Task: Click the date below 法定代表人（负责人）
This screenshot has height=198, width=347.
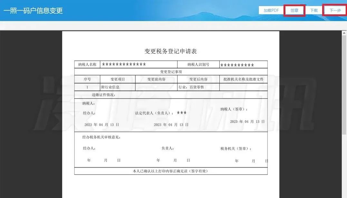Action: 171,125
